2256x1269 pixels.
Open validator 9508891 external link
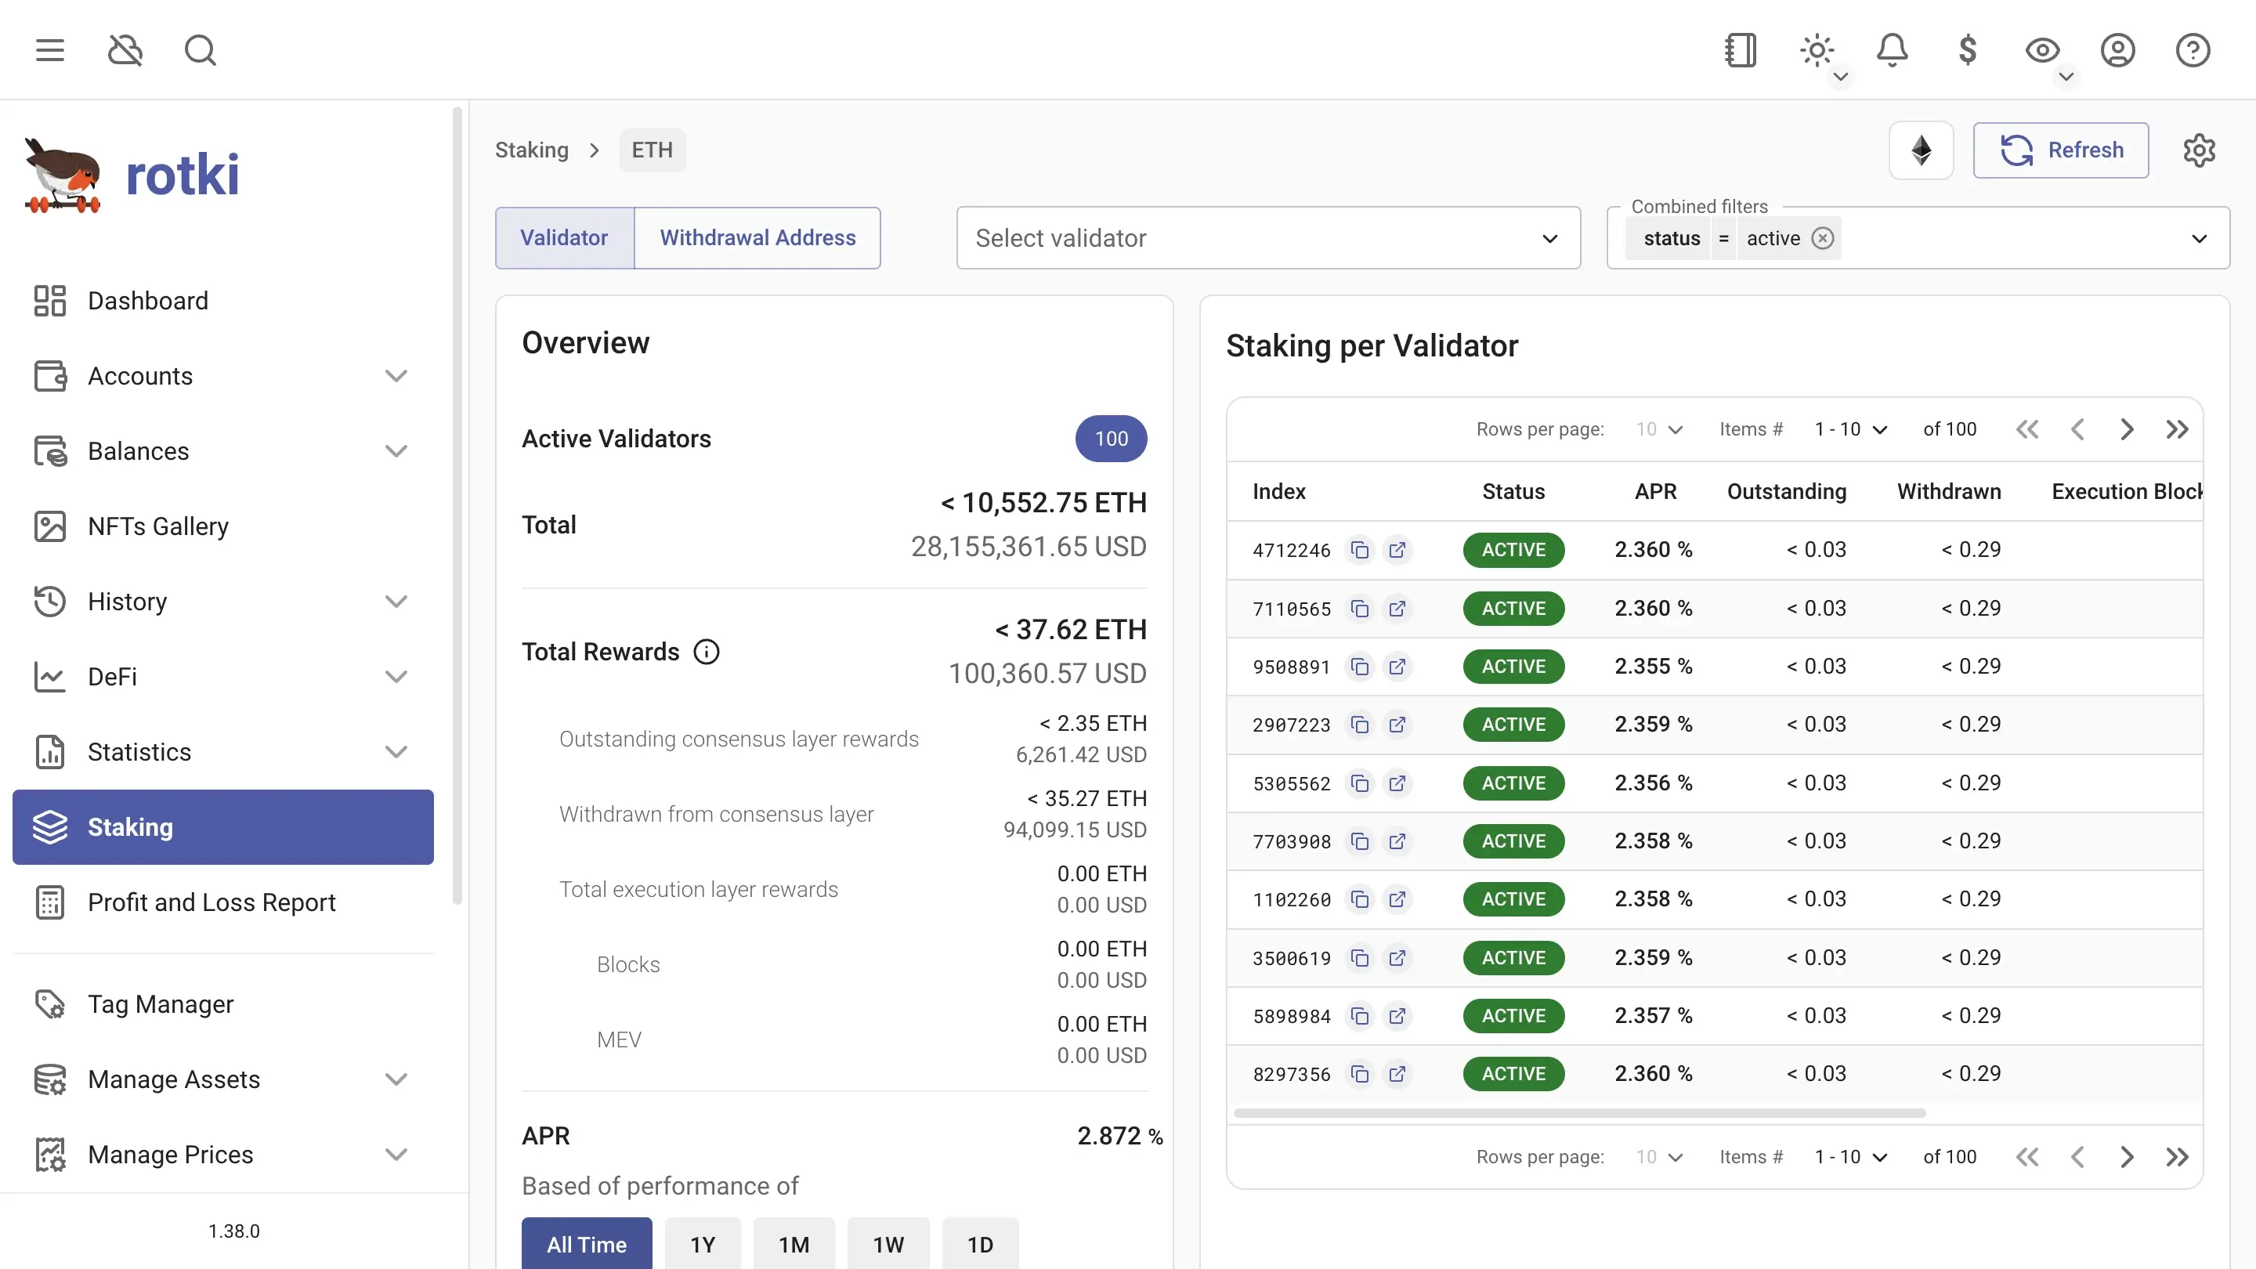coord(1397,667)
